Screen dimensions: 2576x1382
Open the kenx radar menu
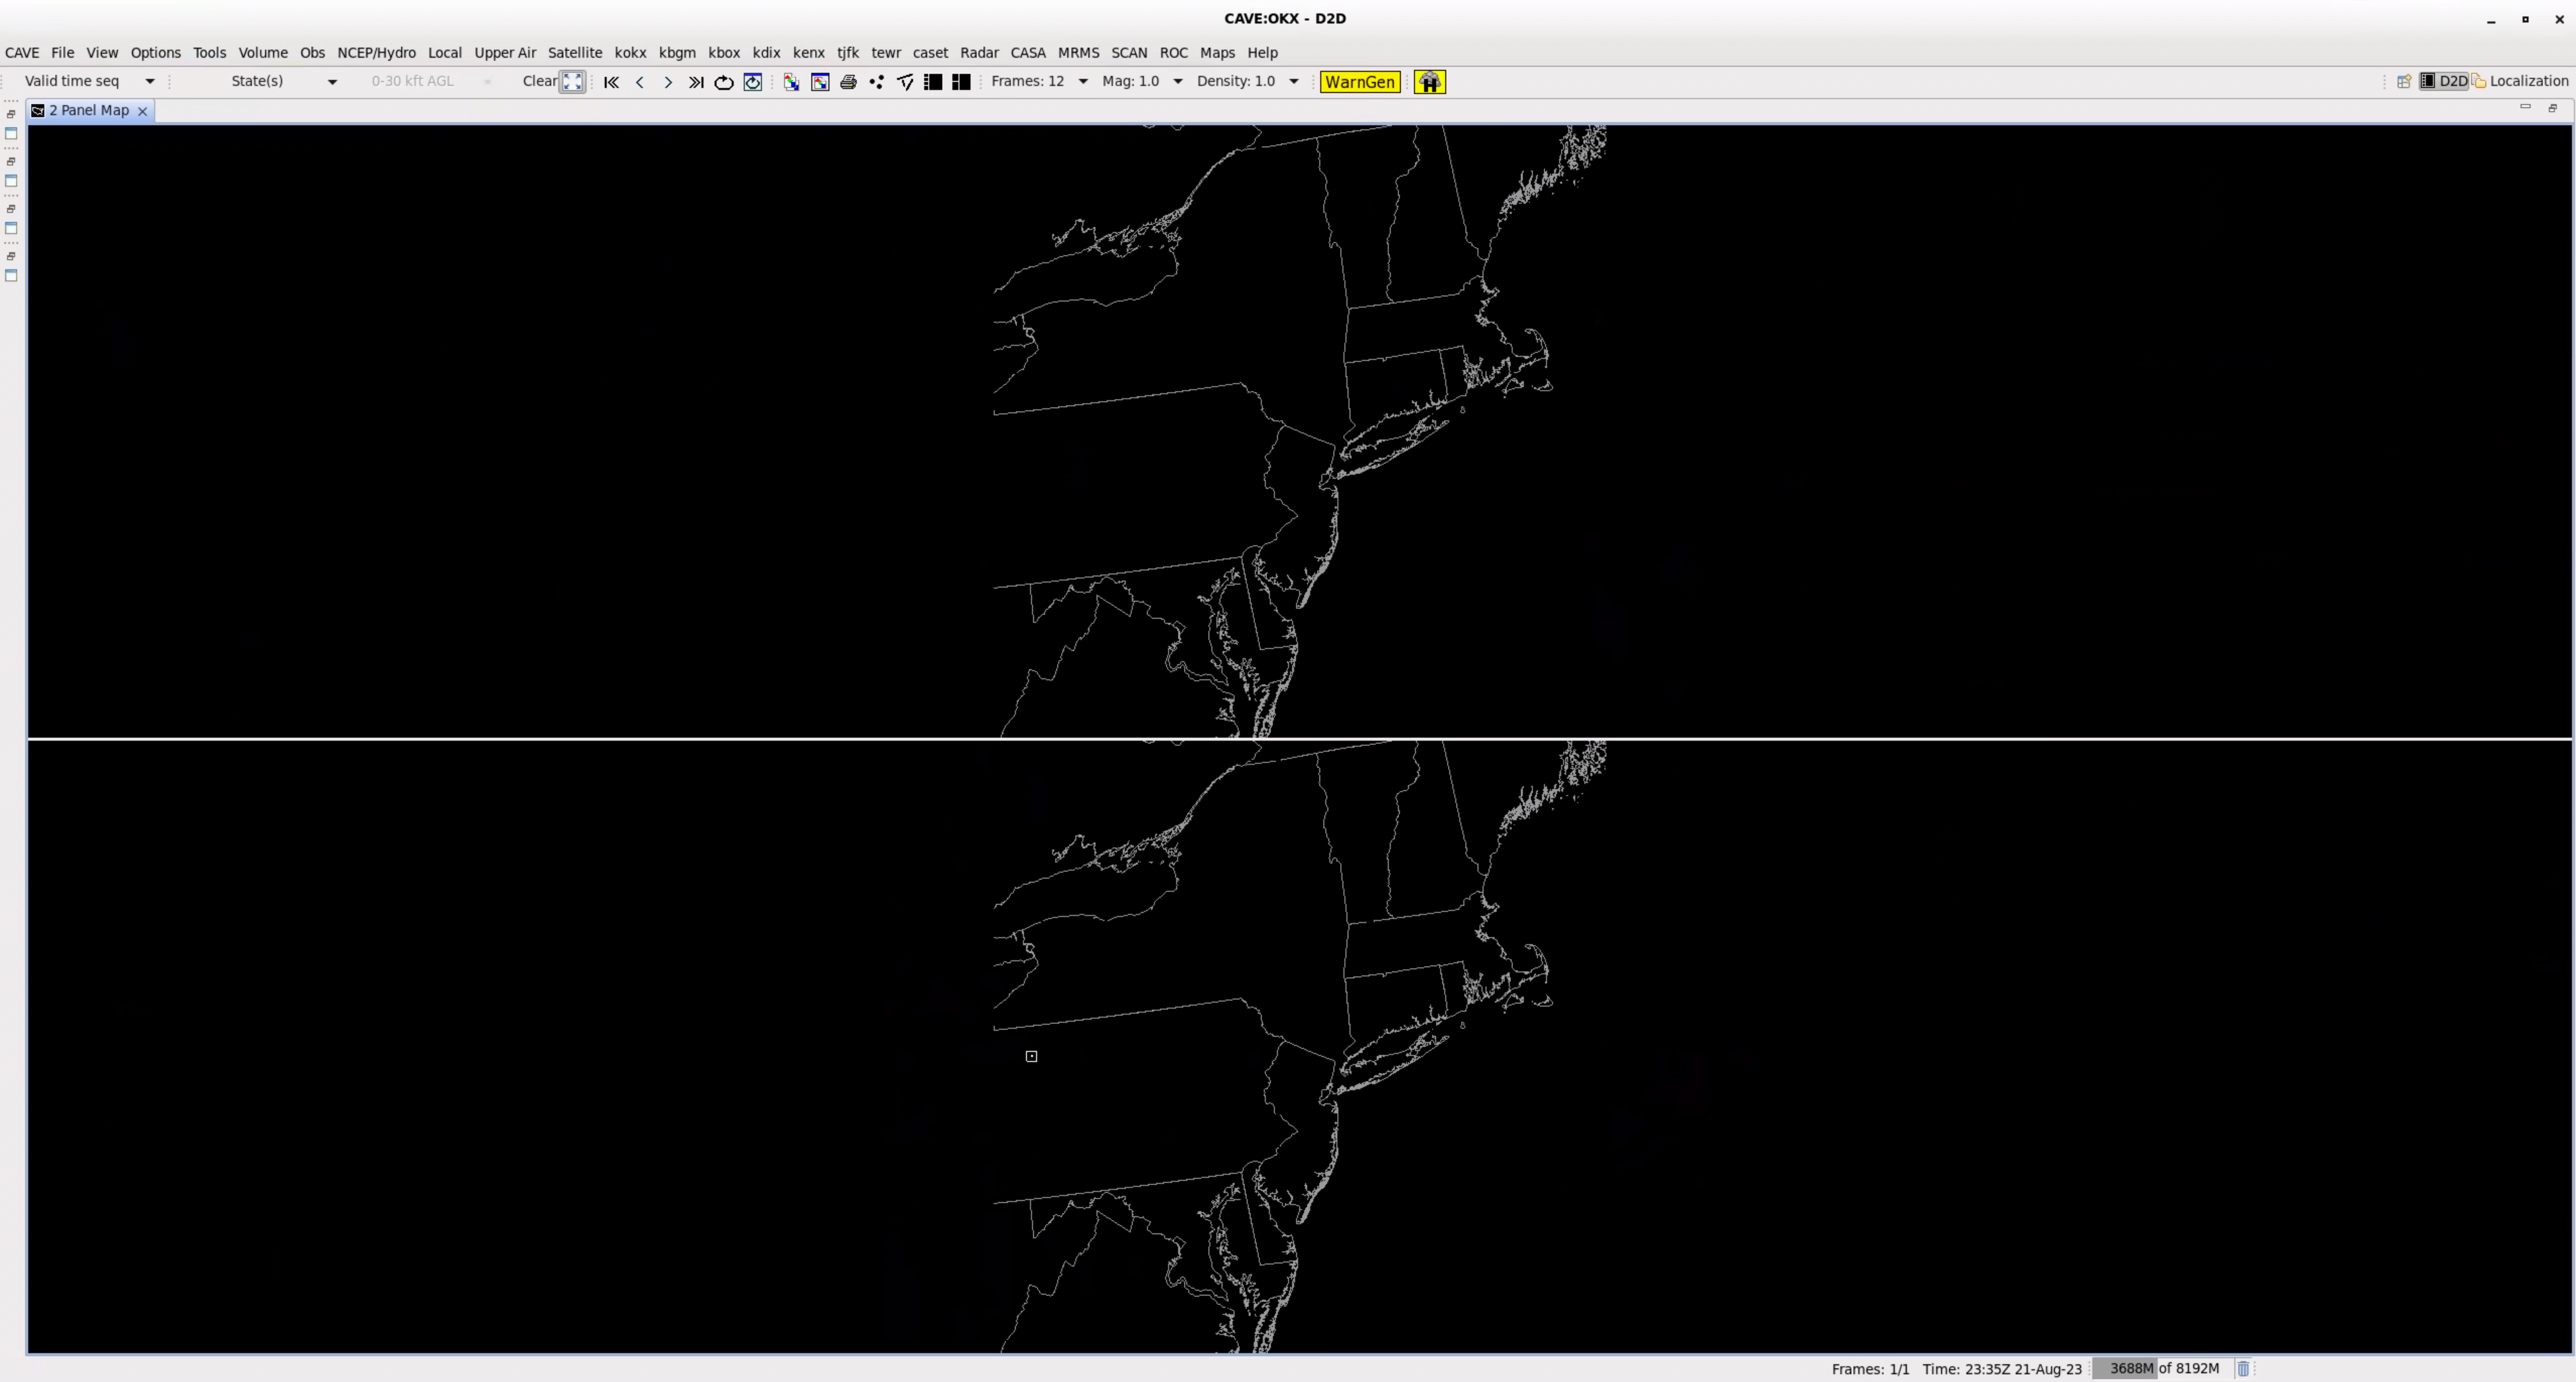808,52
